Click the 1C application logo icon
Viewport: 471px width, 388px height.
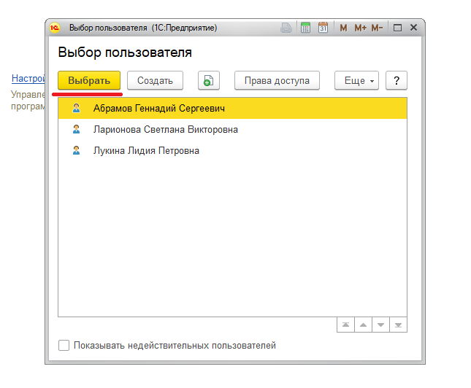pos(55,28)
